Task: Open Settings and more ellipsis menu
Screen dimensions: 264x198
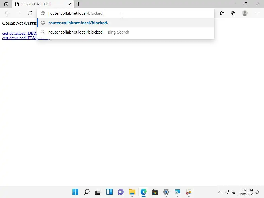Action: 257,13
